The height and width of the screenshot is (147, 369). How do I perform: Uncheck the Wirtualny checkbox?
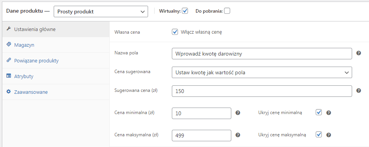click(x=185, y=11)
